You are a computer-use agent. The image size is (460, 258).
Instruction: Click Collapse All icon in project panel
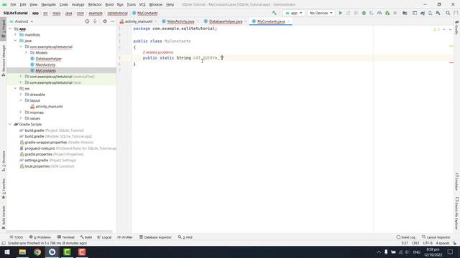[95, 21]
